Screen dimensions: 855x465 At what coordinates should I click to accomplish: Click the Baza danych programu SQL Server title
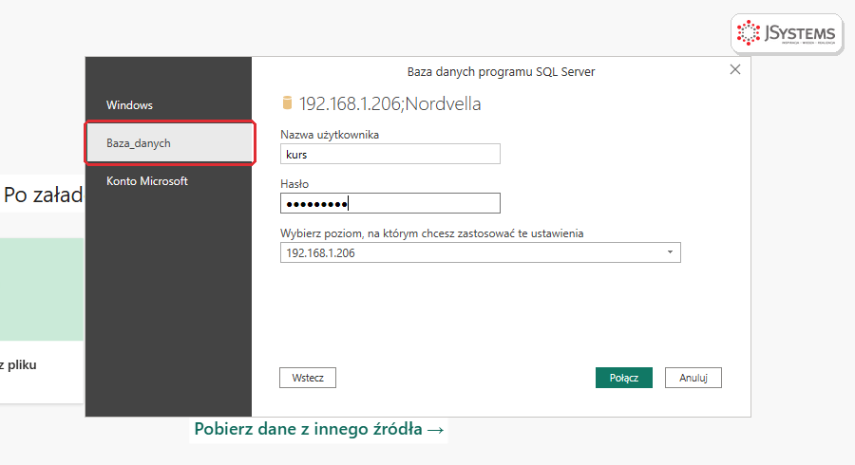click(x=501, y=72)
